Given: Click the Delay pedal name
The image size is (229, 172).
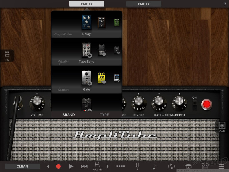Looking at the screenshot, I should point(86,34).
